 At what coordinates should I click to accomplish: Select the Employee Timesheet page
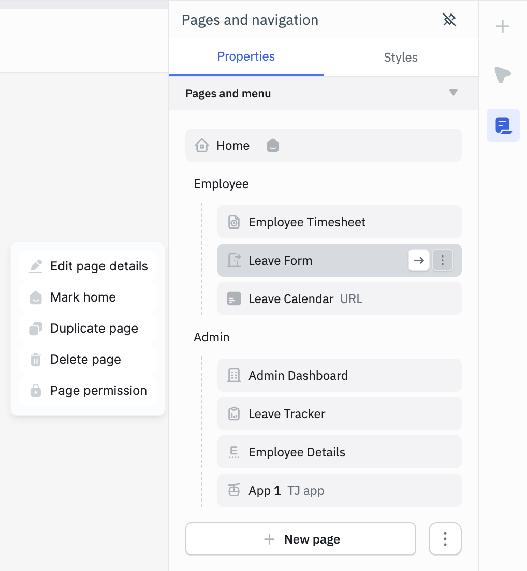306,222
